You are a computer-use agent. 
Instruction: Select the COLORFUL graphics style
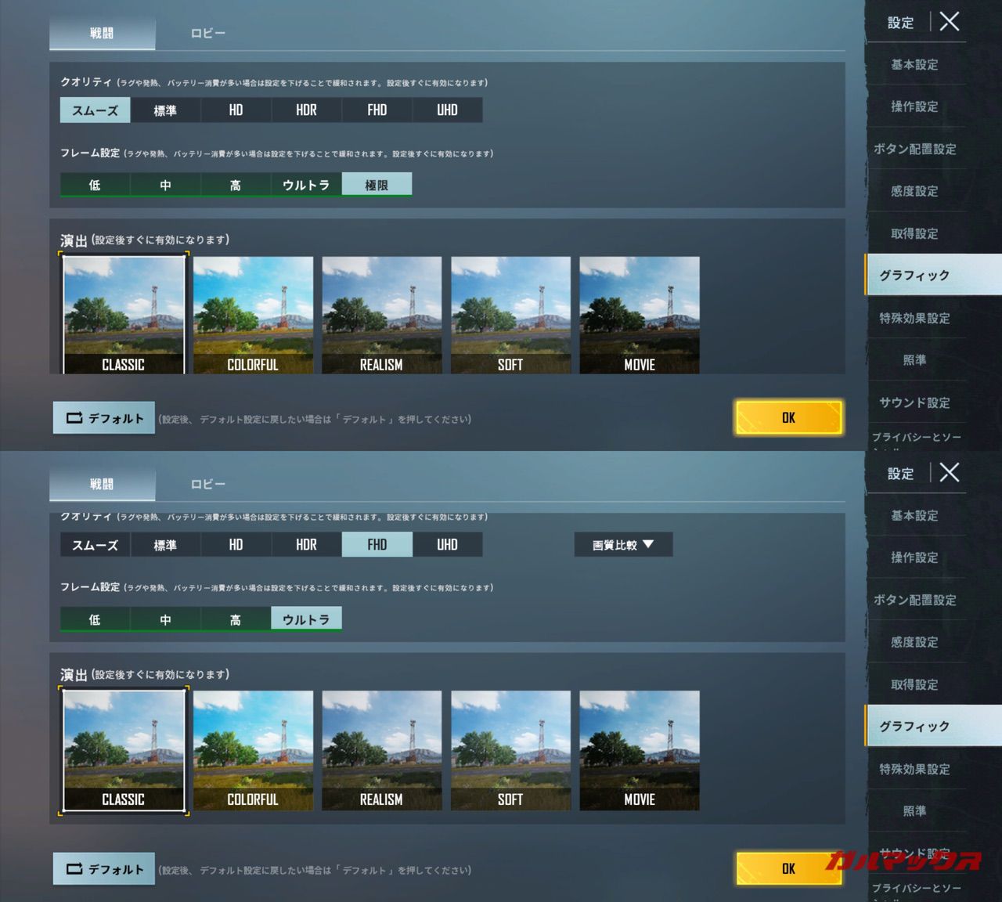coord(252,313)
